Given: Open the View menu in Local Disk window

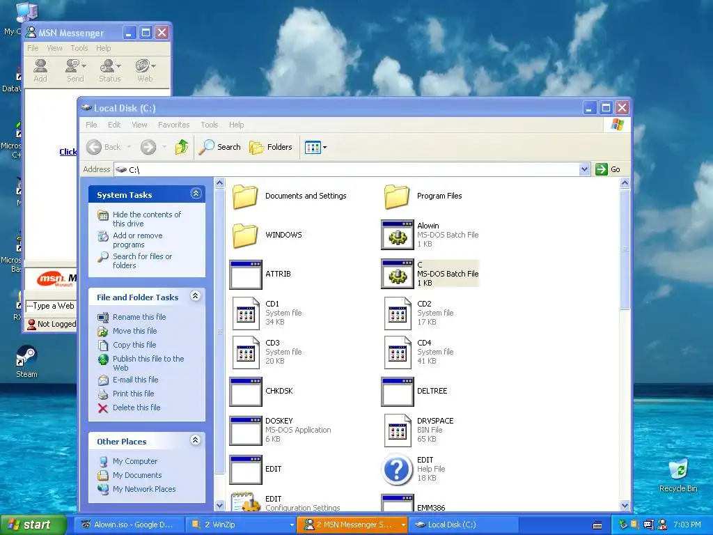Looking at the screenshot, I should [139, 125].
